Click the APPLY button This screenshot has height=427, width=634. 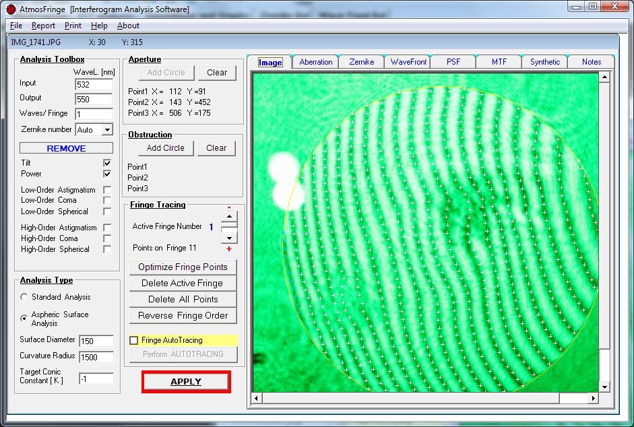click(186, 382)
